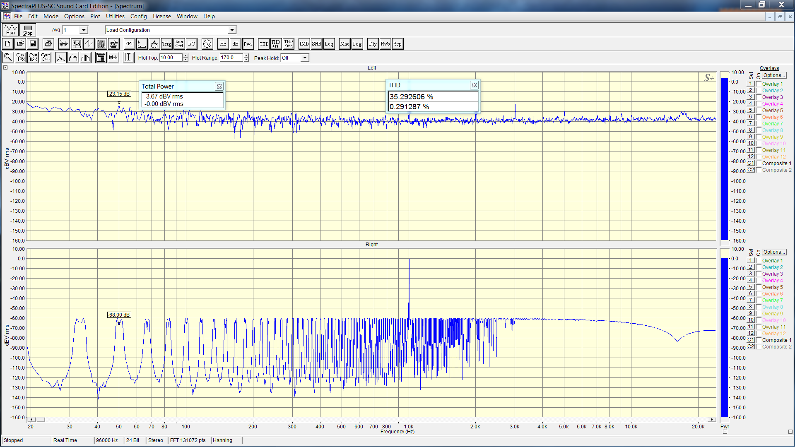
Task: Open the signal generator sine icon
Action: pos(207,44)
